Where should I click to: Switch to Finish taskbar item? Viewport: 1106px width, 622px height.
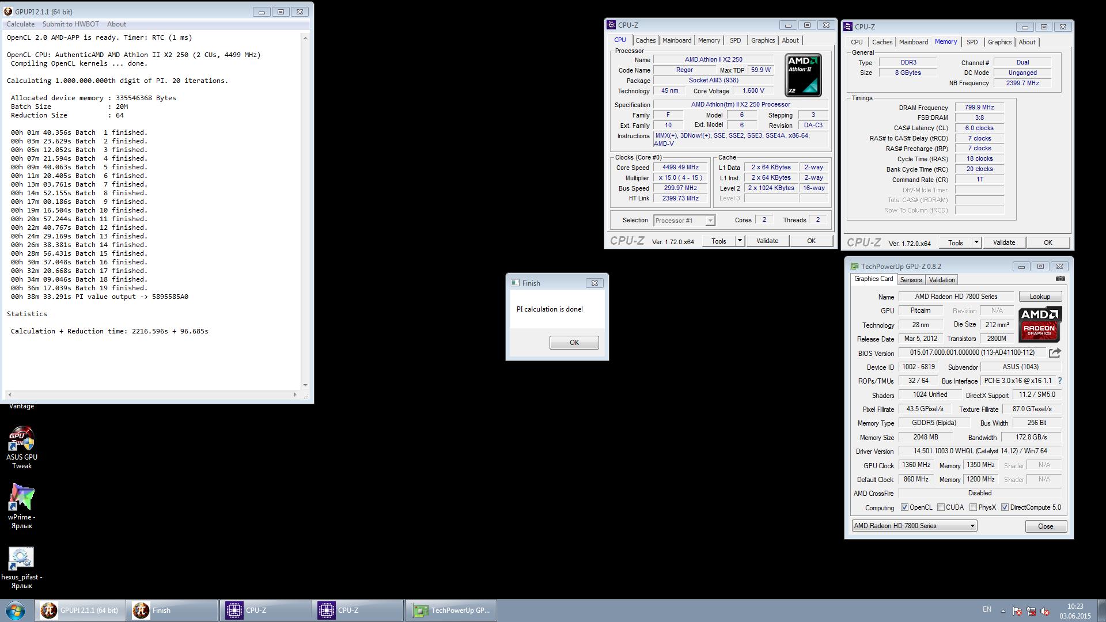pyautogui.click(x=172, y=610)
